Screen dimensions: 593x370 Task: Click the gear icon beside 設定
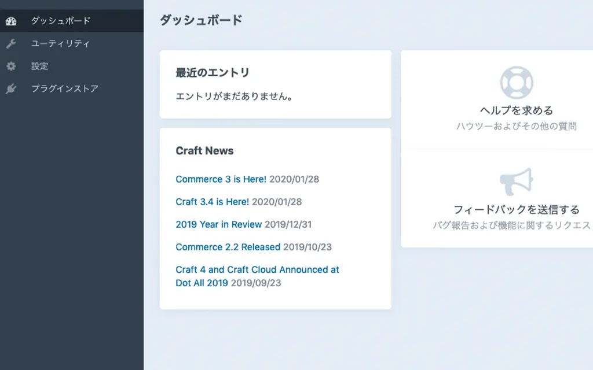pyautogui.click(x=11, y=66)
